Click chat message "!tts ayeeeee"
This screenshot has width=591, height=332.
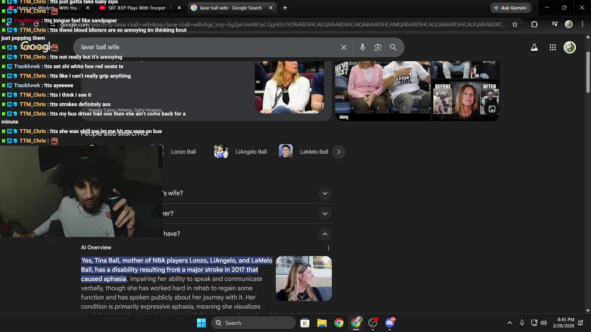(59, 85)
